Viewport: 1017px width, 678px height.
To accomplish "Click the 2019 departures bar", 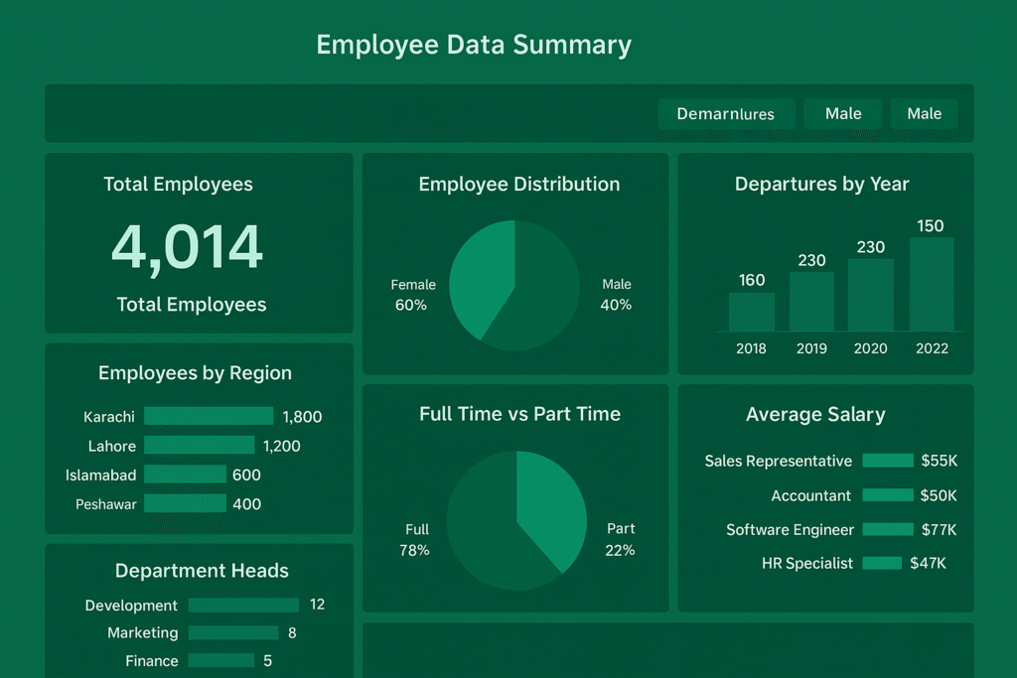I will pyautogui.click(x=811, y=302).
